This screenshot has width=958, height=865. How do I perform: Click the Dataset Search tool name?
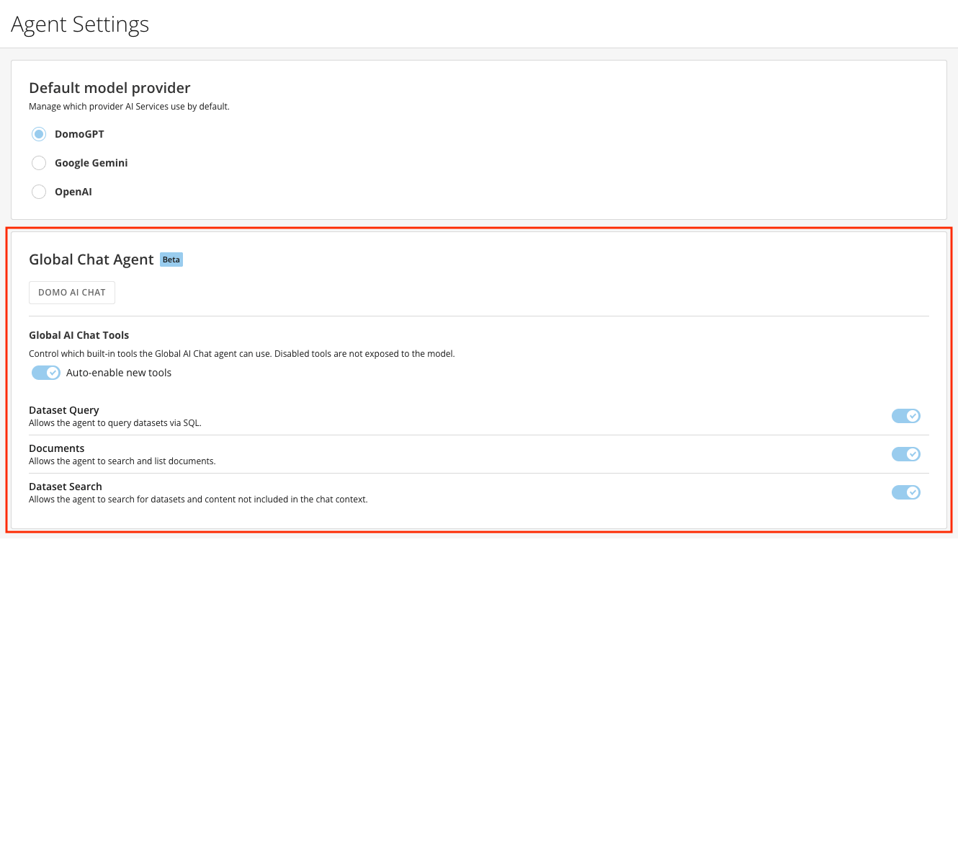66,487
